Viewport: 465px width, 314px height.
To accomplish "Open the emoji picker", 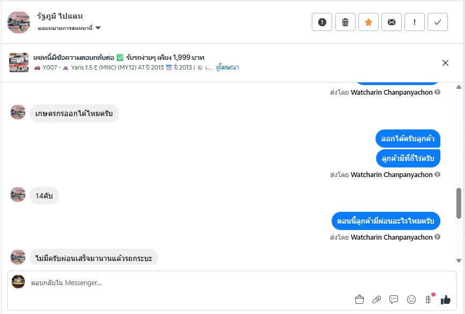I will [411, 300].
